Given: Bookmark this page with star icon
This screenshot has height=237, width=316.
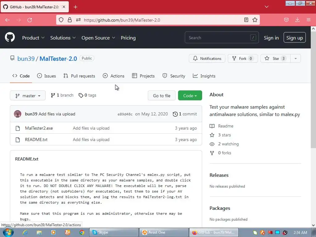Looking at the screenshot, I should click(255, 20).
